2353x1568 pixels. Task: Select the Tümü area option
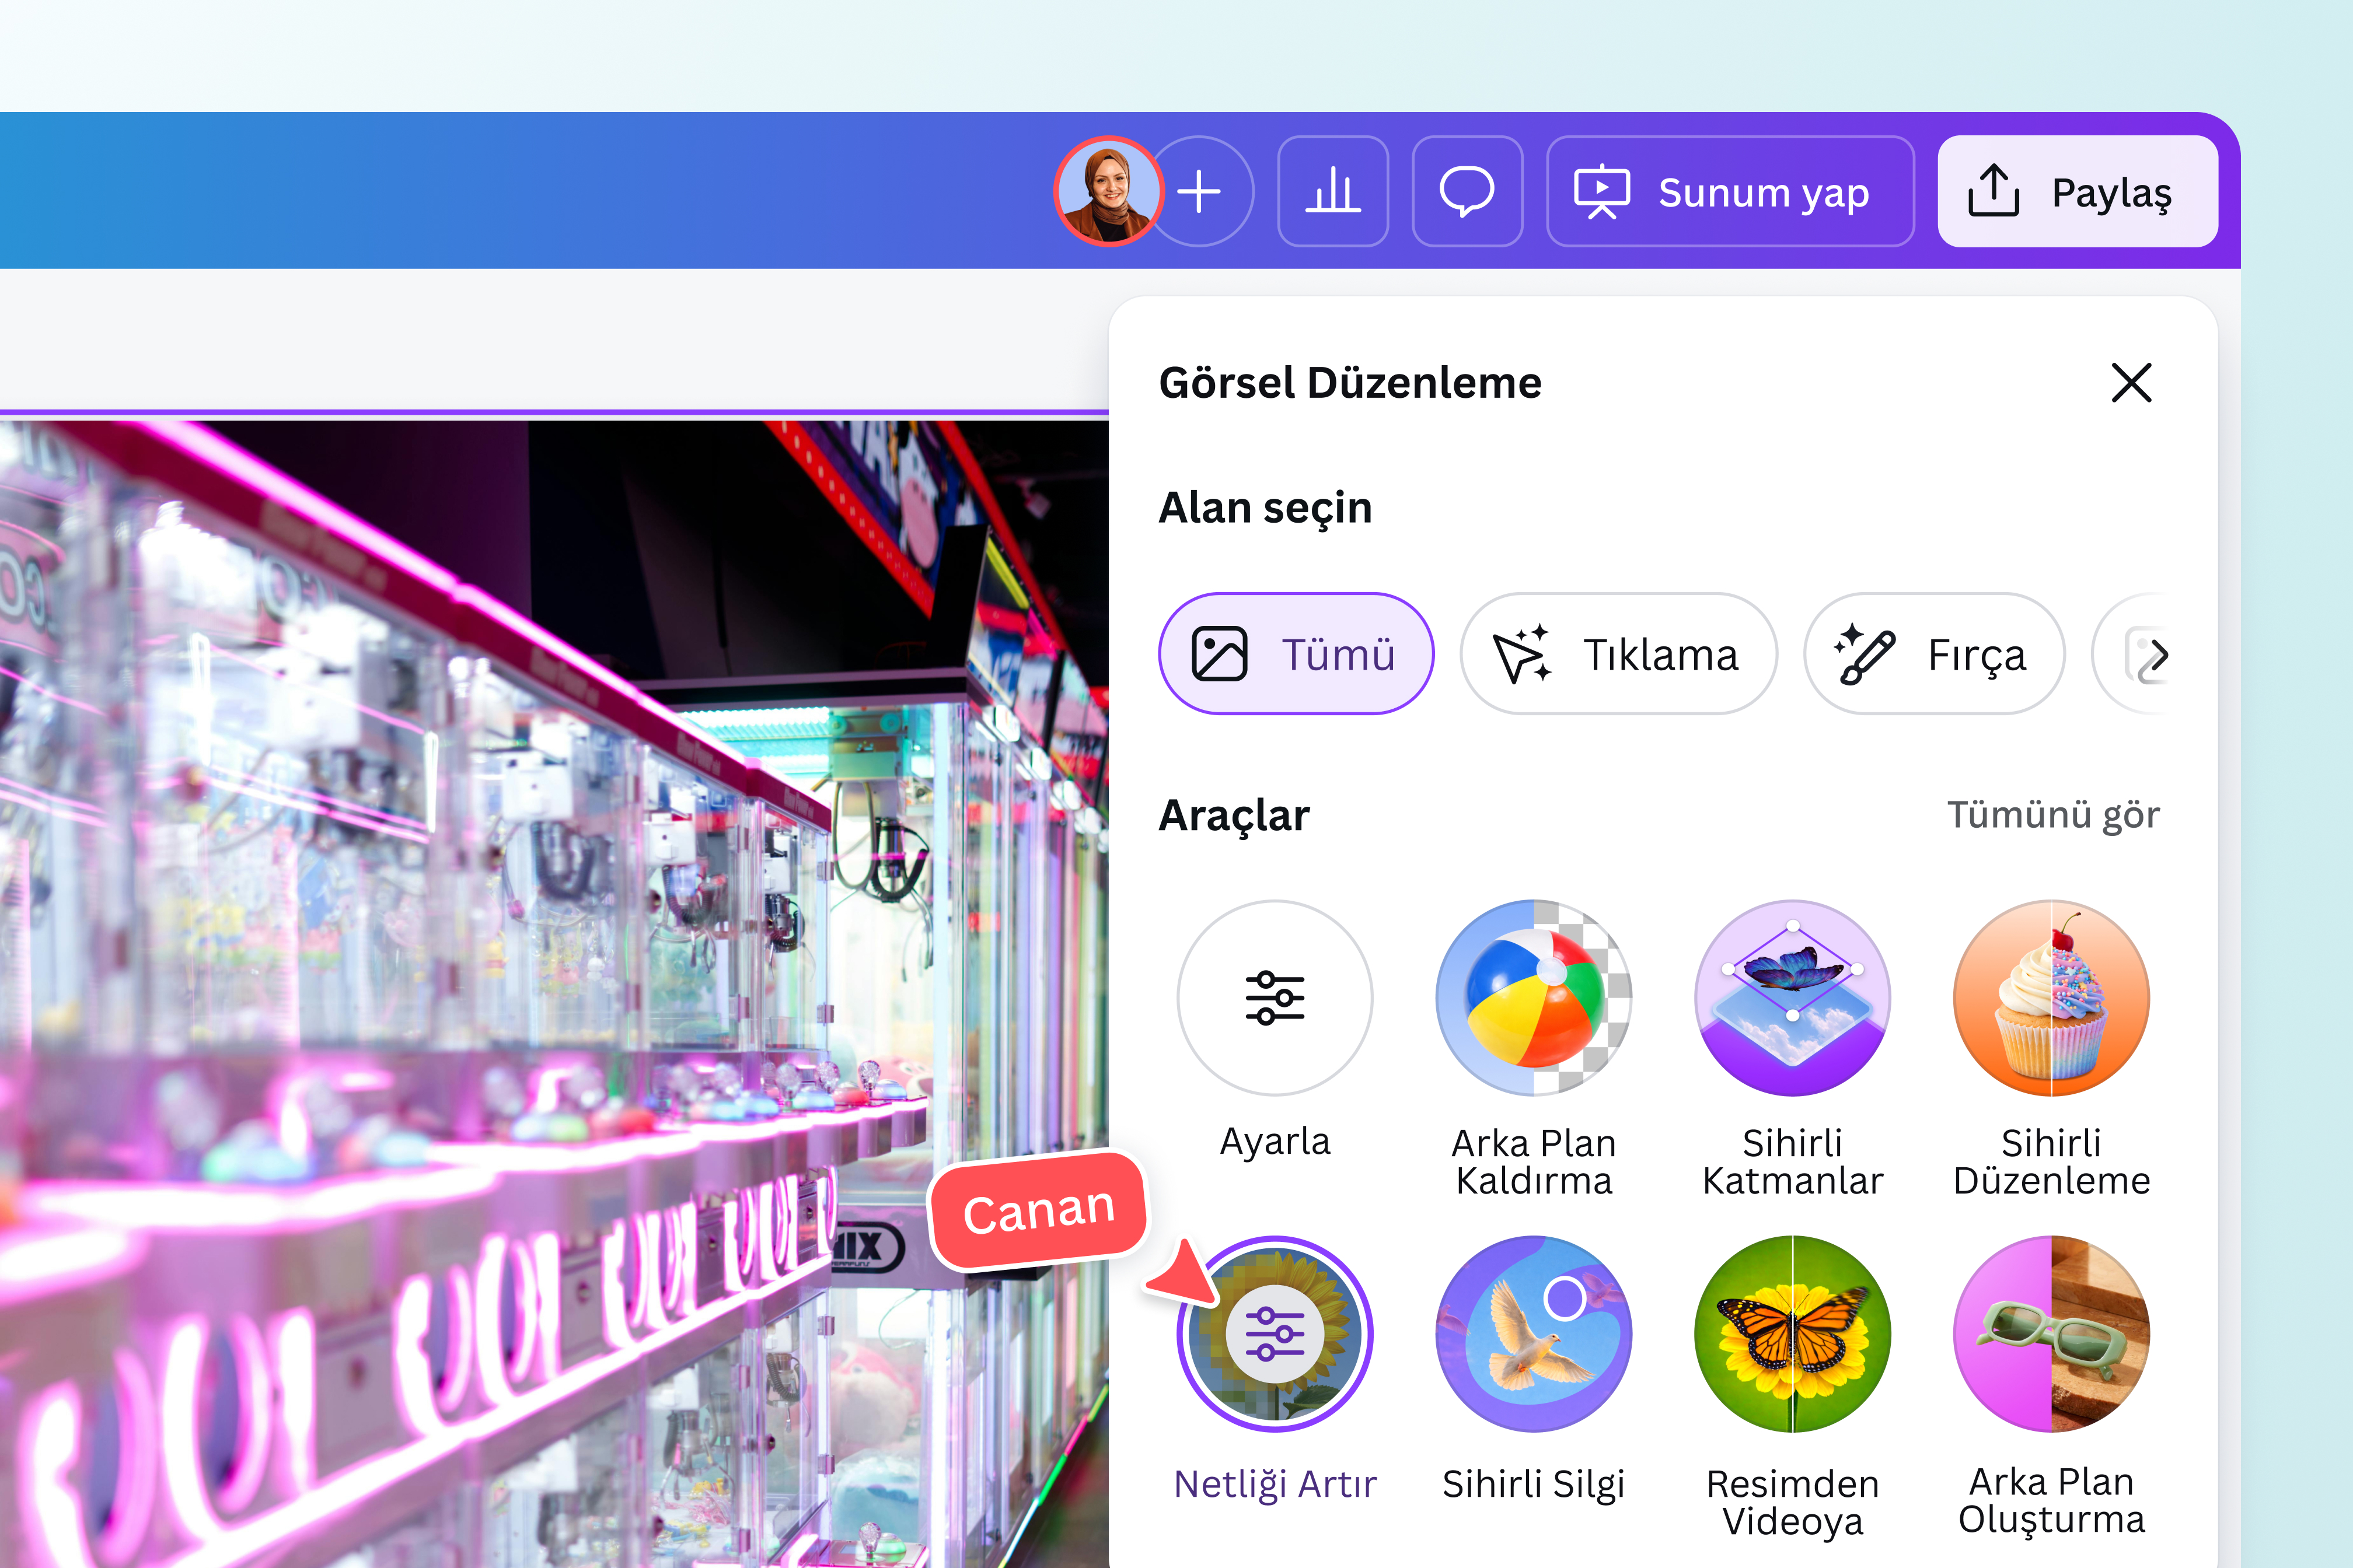point(1296,654)
